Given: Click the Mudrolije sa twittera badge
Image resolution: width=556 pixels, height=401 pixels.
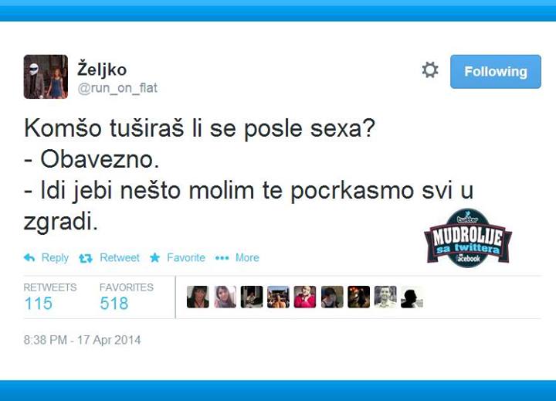Looking at the screenshot, I should pos(468,238).
